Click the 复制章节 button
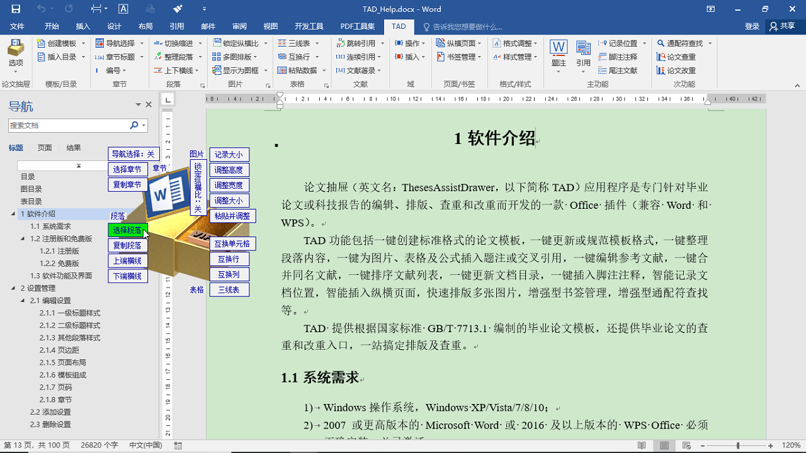806x453 pixels. [x=128, y=184]
